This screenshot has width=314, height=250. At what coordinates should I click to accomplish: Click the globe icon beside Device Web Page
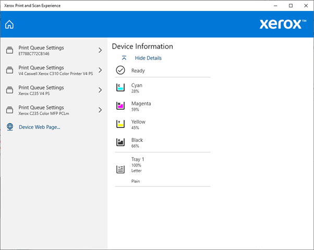(10, 127)
